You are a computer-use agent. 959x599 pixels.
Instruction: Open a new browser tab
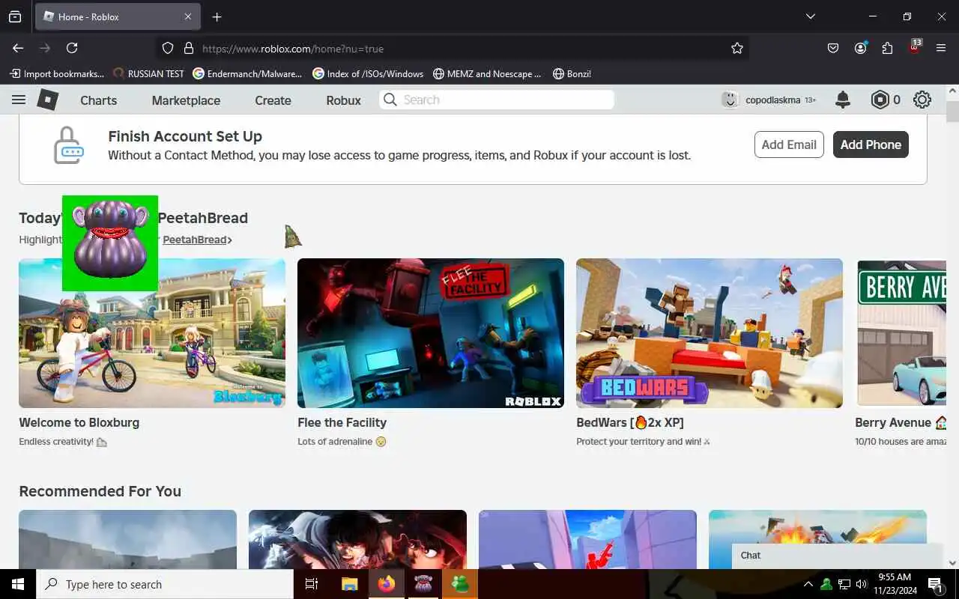click(x=217, y=16)
